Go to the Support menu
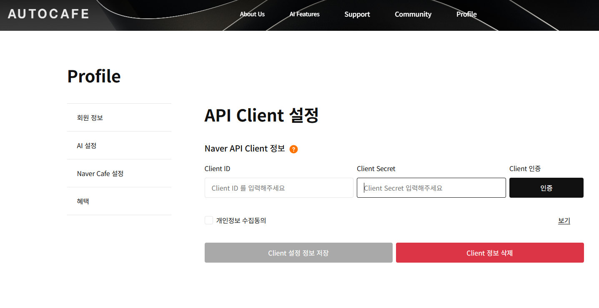The width and height of the screenshot is (599, 308). coord(357,14)
